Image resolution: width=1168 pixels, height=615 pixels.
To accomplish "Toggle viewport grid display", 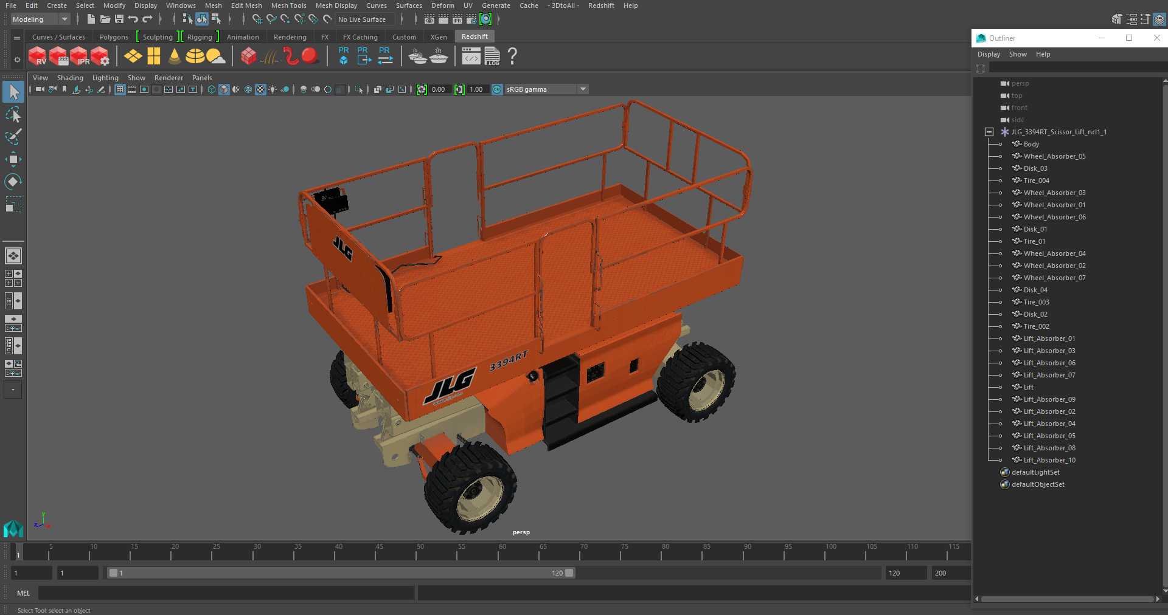I will click(x=120, y=89).
